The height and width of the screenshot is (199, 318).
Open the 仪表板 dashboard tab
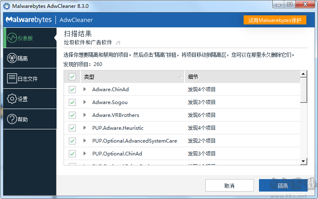[x=30, y=38]
